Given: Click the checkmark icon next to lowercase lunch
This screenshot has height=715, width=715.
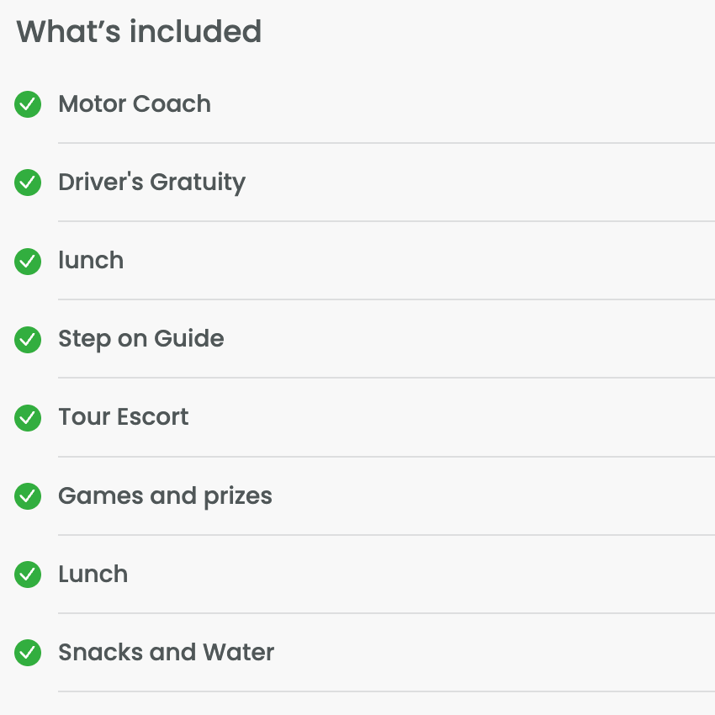Looking at the screenshot, I should [28, 262].
